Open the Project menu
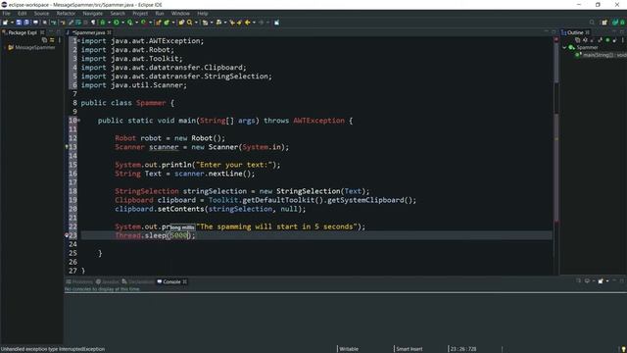This screenshot has width=627, height=353. click(x=140, y=13)
